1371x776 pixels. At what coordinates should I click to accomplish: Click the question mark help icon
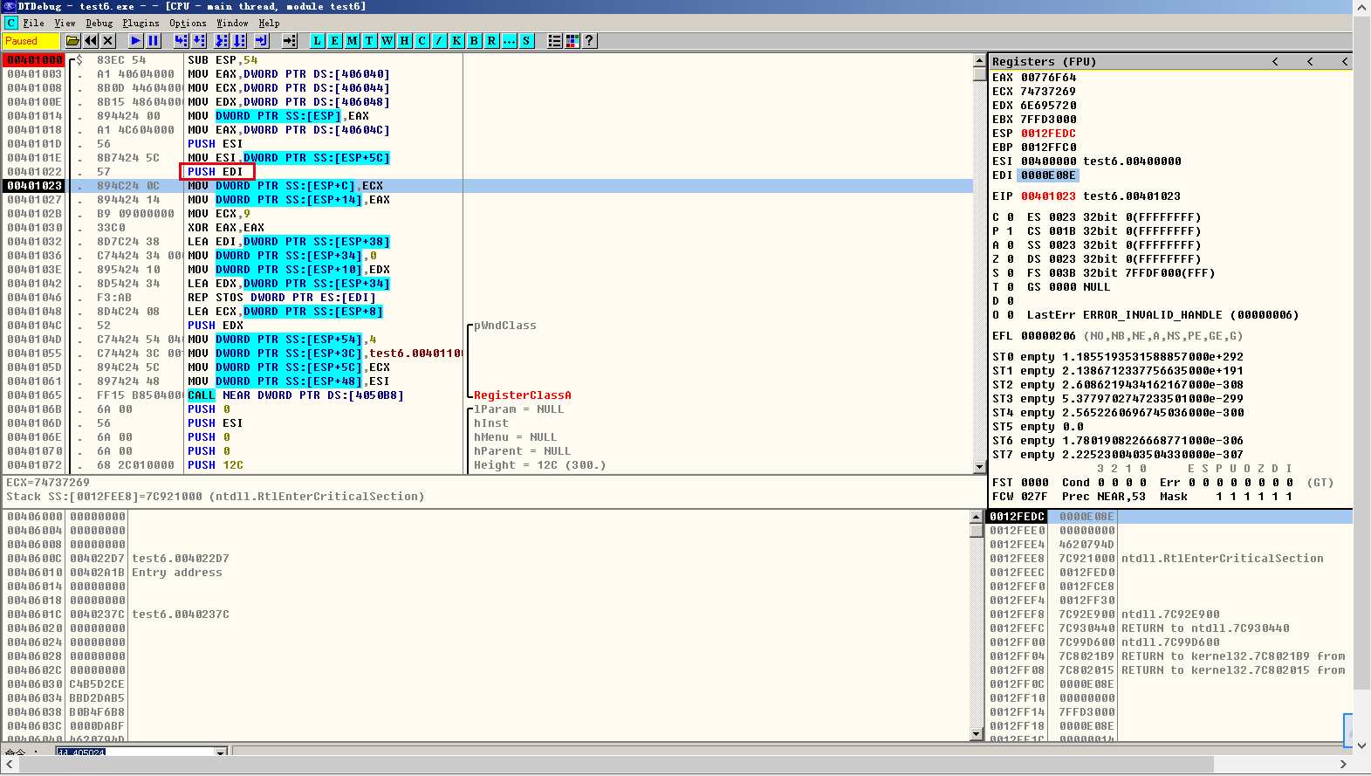click(x=589, y=40)
